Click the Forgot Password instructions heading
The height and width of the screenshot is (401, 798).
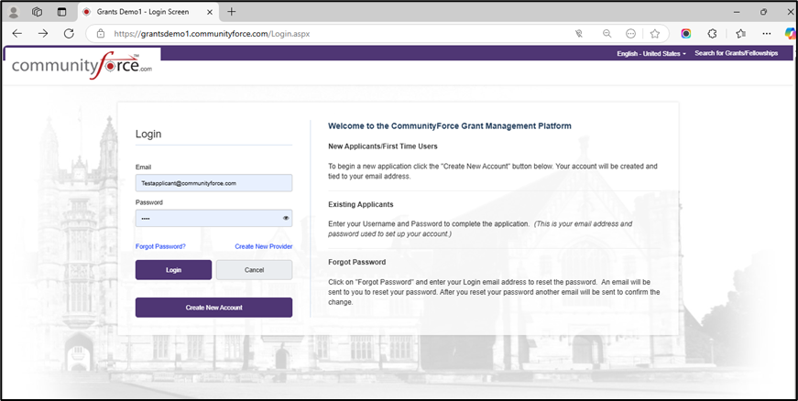pos(356,262)
